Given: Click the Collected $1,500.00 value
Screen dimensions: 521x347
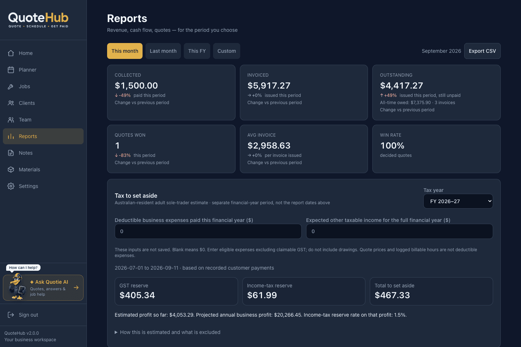Looking at the screenshot, I should (136, 86).
